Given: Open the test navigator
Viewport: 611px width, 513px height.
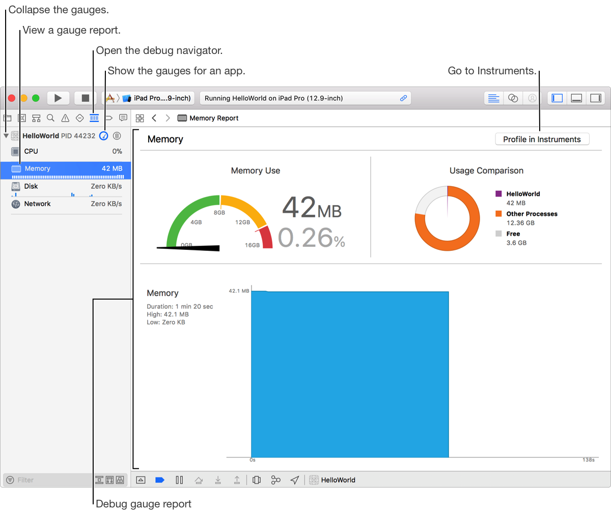Looking at the screenshot, I should [x=79, y=118].
